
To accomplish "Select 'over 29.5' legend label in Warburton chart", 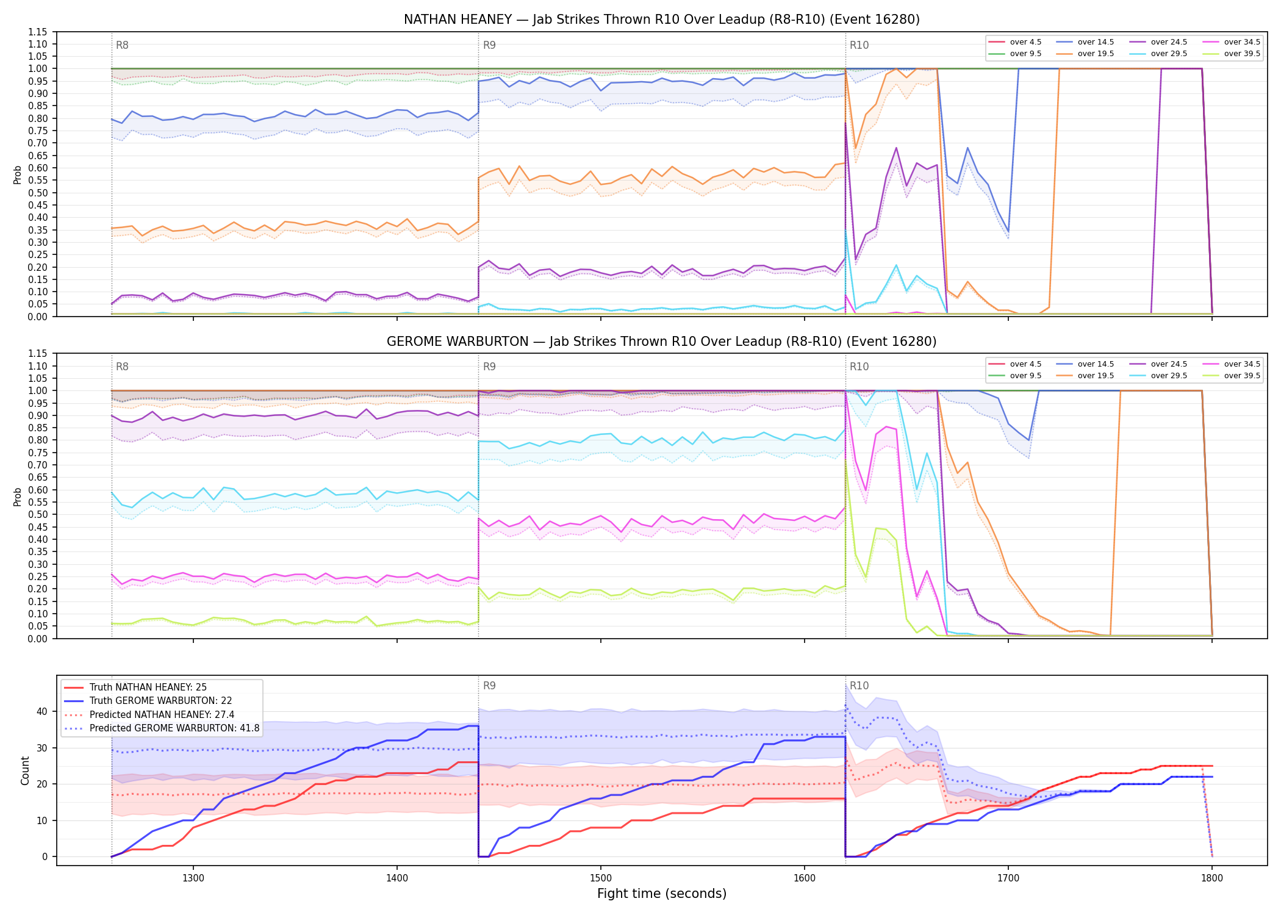I will 1169,376.
